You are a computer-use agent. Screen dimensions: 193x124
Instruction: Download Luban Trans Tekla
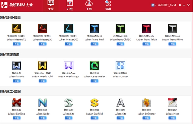(146, 44)
